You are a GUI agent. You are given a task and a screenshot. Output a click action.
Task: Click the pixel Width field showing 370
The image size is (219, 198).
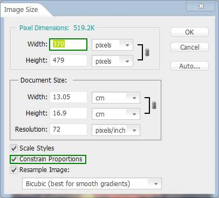[x=69, y=44]
